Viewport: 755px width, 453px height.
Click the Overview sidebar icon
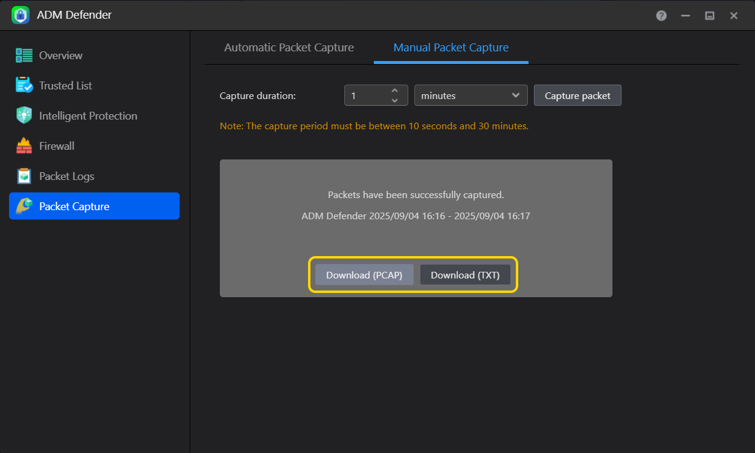(x=24, y=56)
